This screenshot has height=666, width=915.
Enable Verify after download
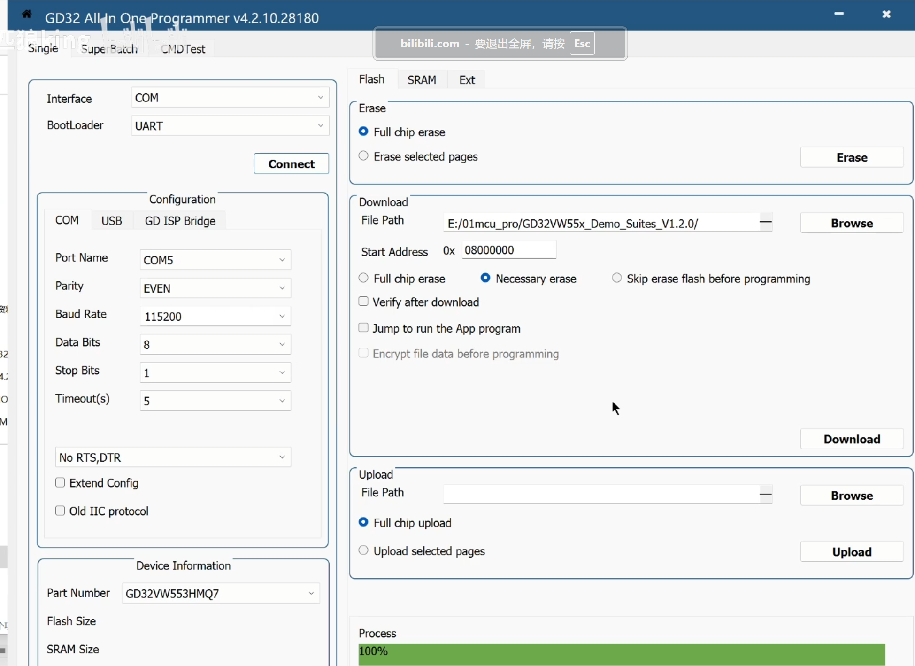click(363, 302)
